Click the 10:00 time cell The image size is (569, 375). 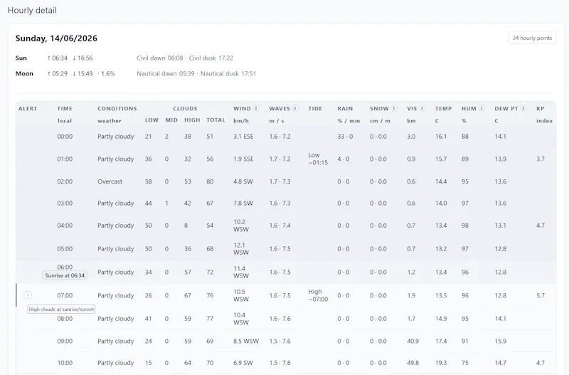click(65, 363)
